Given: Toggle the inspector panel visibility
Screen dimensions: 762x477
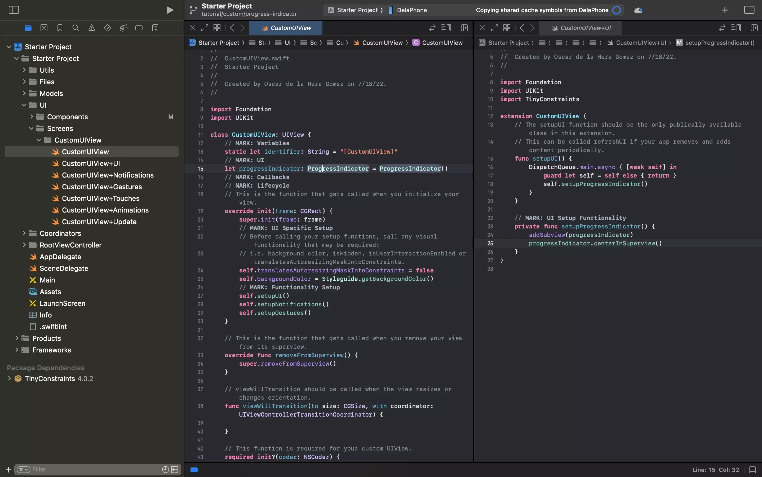Looking at the screenshot, I should 749,10.
